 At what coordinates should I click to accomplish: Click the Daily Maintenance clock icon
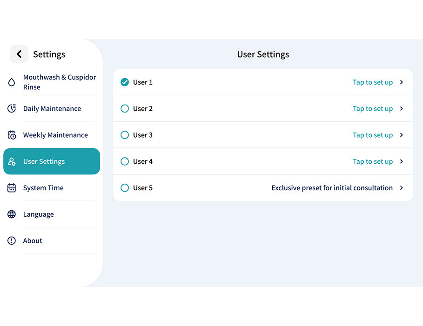click(12, 109)
